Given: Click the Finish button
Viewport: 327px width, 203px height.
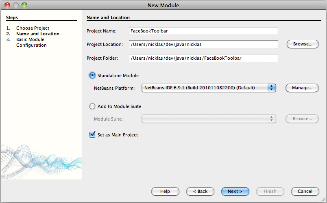Looking at the screenshot, I should pyautogui.click(x=270, y=191).
